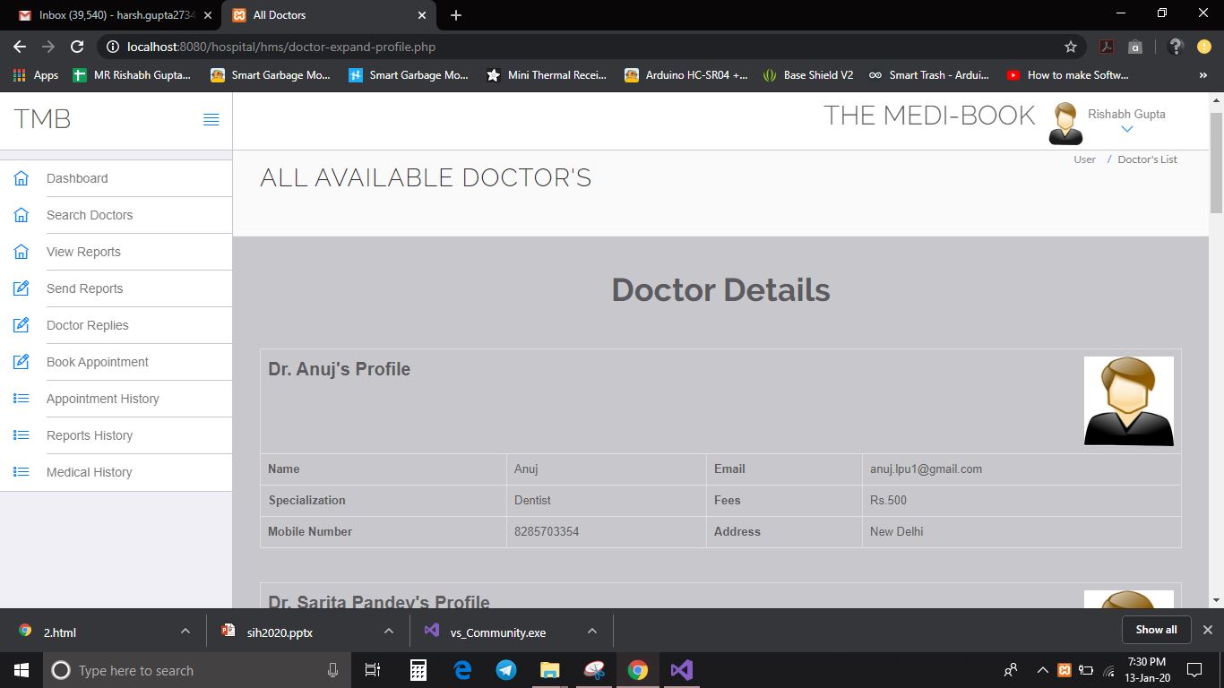Click the Book Appointment edit icon
The width and height of the screenshot is (1224, 688).
tap(22, 362)
